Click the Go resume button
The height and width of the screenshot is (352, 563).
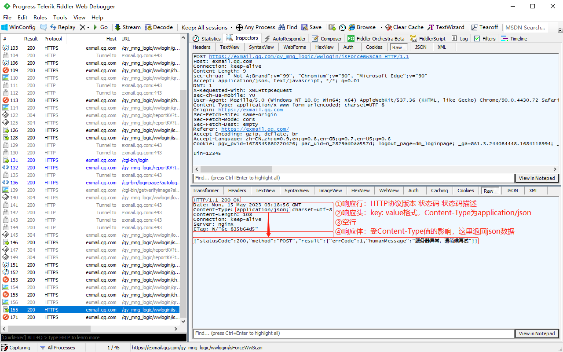[x=100, y=27]
